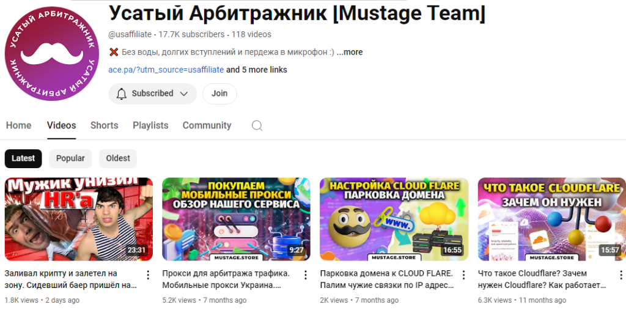
Task: Click the 9:27 duration badge
Action: [296, 250]
